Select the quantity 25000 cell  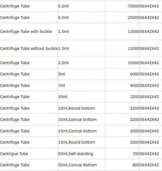tap(122, 18)
